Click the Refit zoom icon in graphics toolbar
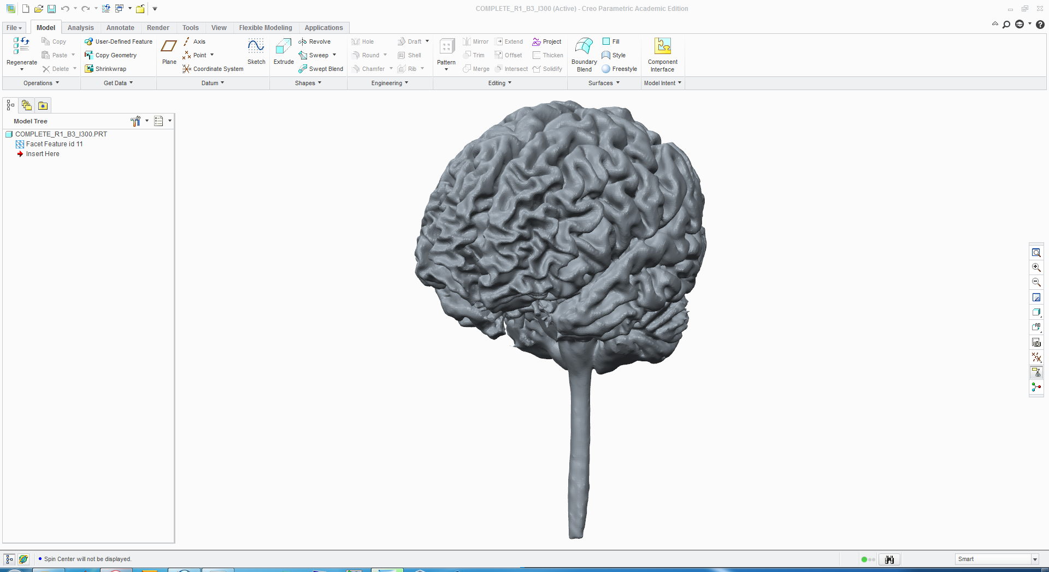The height and width of the screenshot is (572, 1049). [x=1036, y=253]
